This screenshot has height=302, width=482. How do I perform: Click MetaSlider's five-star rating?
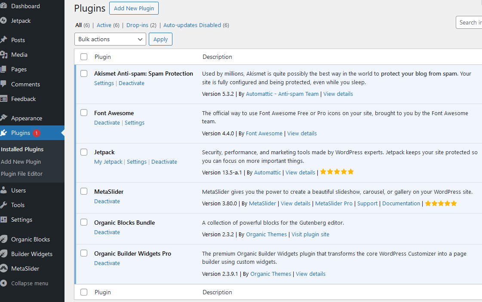[x=441, y=203]
